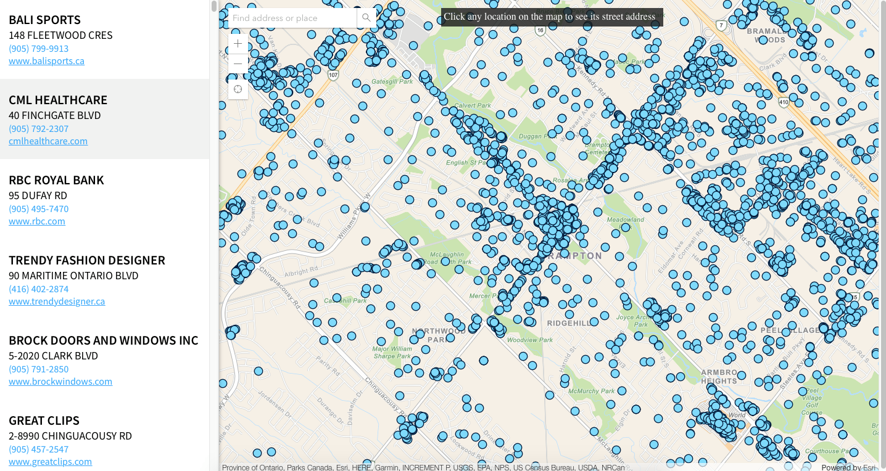Click address 40 FINCHGATE BLVD
The width and height of the screenshot is (886, 471).
[x=54, y=115]
